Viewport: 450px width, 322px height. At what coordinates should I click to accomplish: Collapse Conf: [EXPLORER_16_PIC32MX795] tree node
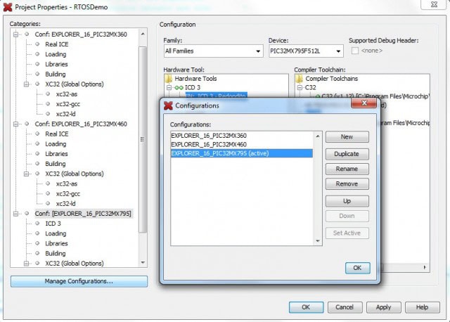click(x=15, y=214)
